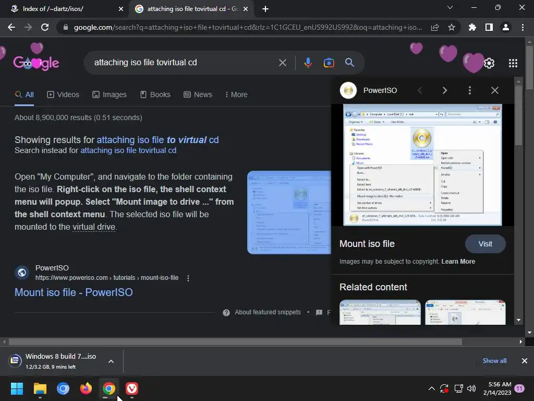Submit search with the magnifier icon
Image resolution: width=534 pixels, height=401 pixels.
click(349, 63)
